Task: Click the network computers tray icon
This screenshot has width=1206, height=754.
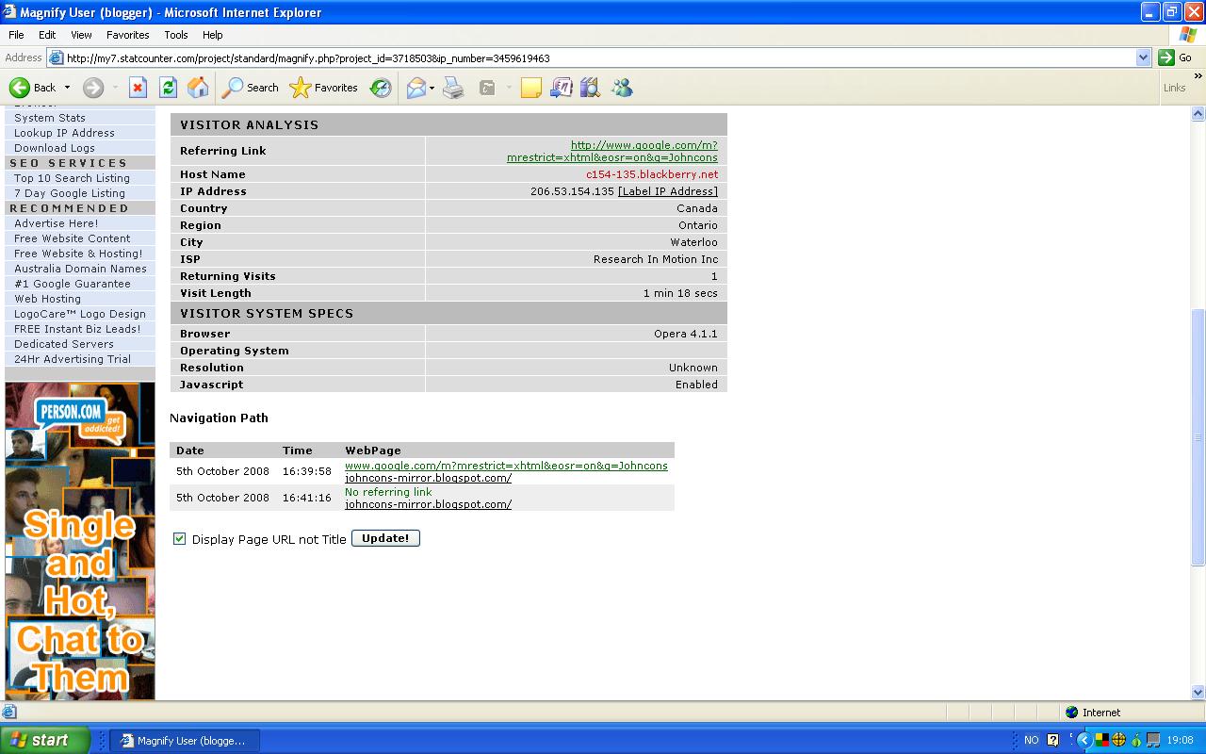Action: click(x=1153, y=740)
